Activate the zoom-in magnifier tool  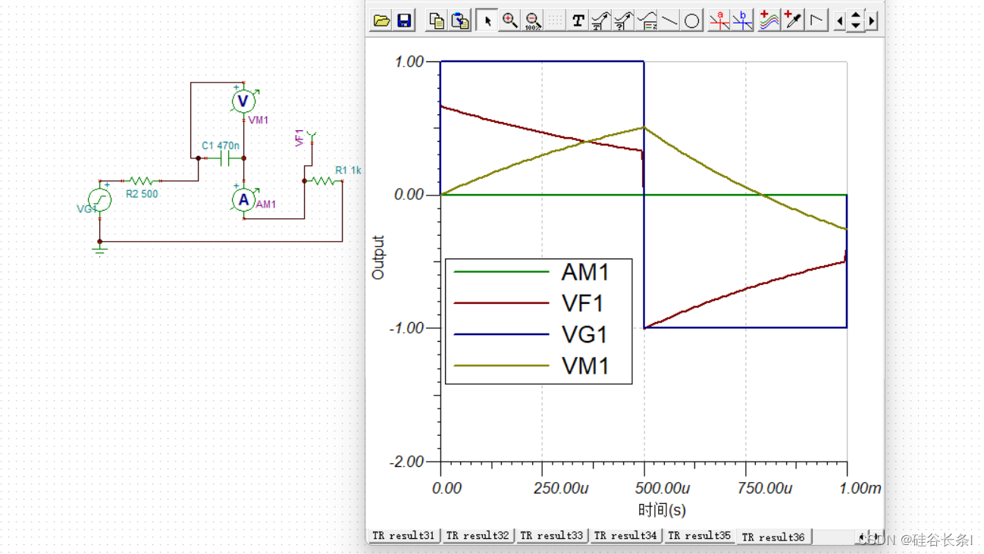pos(510,20)
